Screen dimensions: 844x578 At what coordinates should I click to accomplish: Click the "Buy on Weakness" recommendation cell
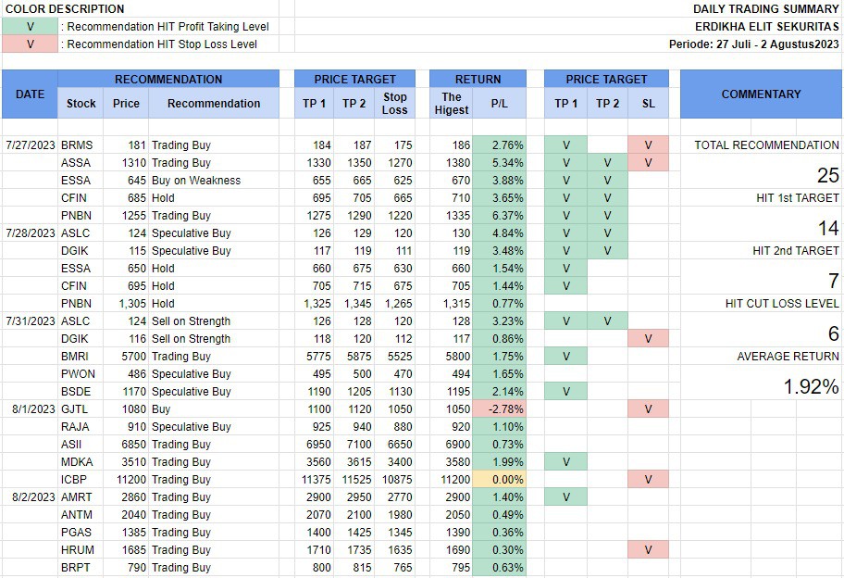click(x=195, y=181)
